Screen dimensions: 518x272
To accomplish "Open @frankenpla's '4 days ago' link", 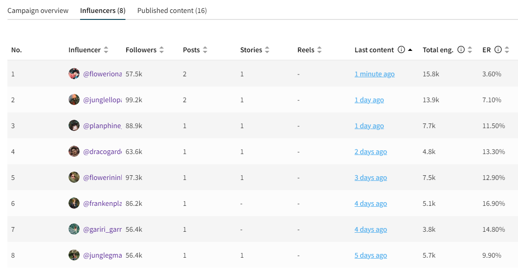I will click(371, 203).
